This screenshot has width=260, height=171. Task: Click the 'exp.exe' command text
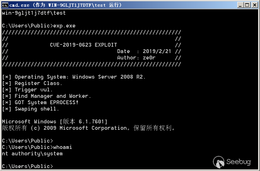point(64,26)
